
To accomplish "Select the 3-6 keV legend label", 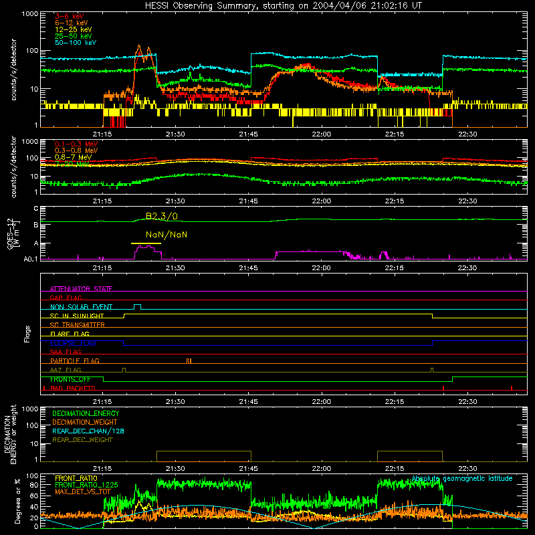I will (x=70, y=16).
